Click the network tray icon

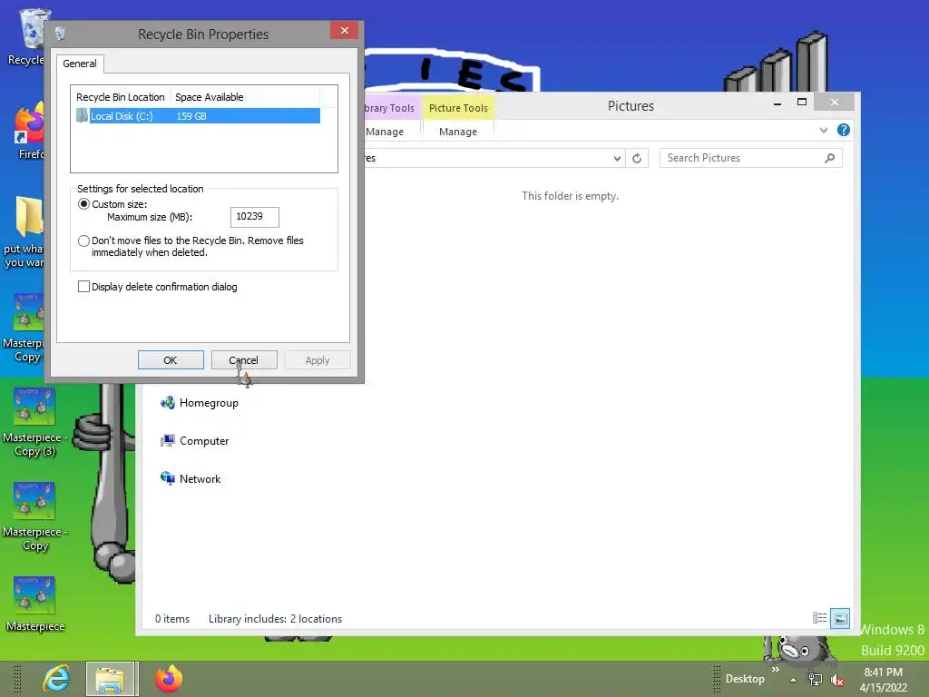tap(816, 680)
